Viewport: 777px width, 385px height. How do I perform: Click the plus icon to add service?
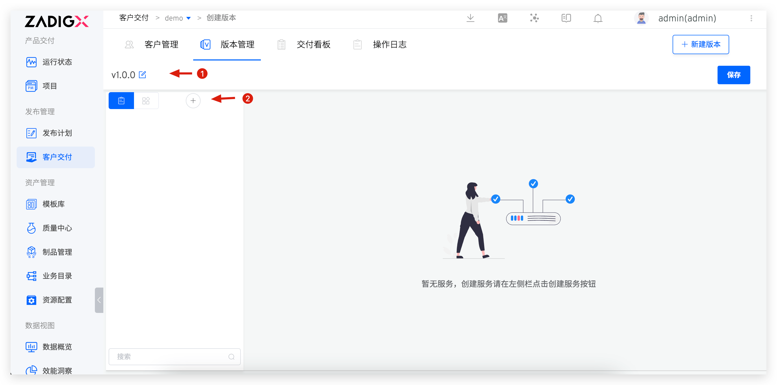pyautogui.click(x=193, y=101)
